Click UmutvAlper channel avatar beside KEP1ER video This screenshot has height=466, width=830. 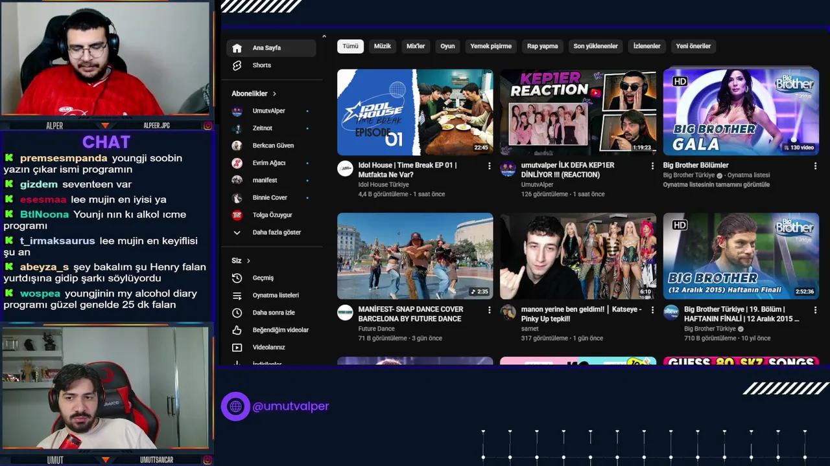coord(508,169)
